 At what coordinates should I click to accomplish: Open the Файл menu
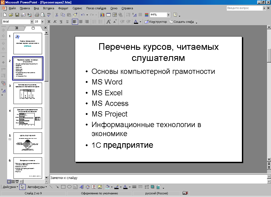tap(12, 8)
